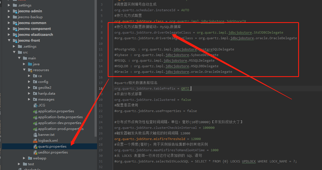322x170 pixels.
Task: Click the java source folder icon
Action: [x=30, y=64]
